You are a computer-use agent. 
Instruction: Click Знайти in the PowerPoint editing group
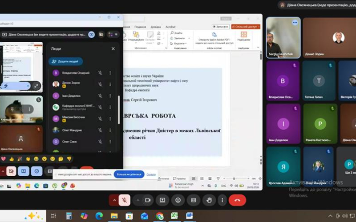pos(177,33)
